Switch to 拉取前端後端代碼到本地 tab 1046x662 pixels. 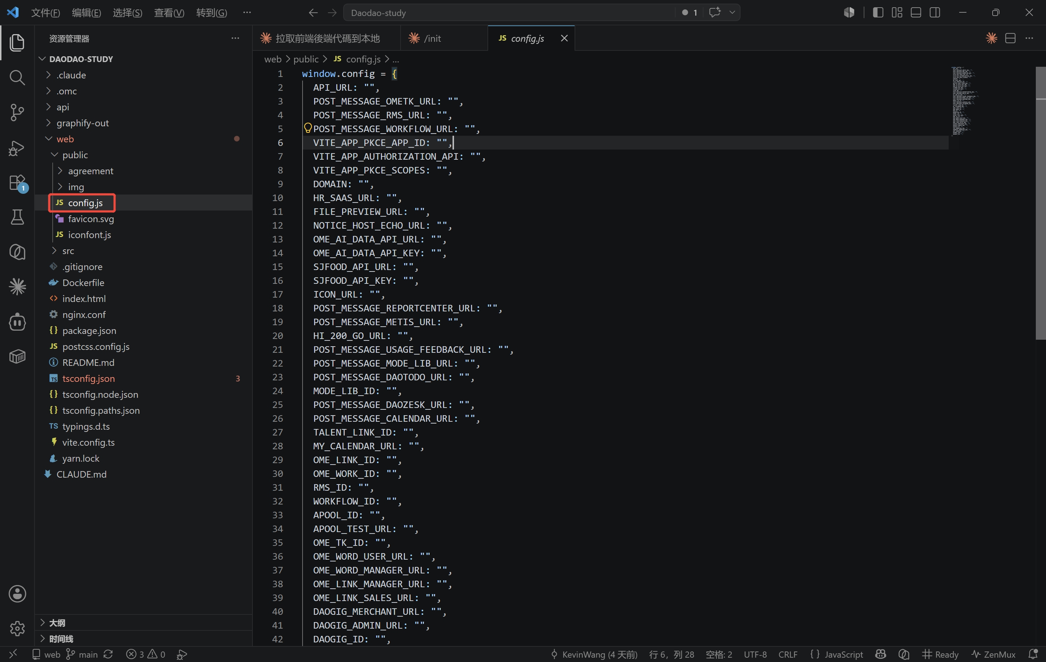point(327,38)
